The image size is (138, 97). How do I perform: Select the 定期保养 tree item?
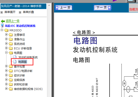click(19, 80)
